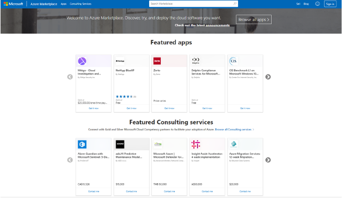Click Contact me for Azure Migration Services
342x198 pixels.
click(245, 192)
